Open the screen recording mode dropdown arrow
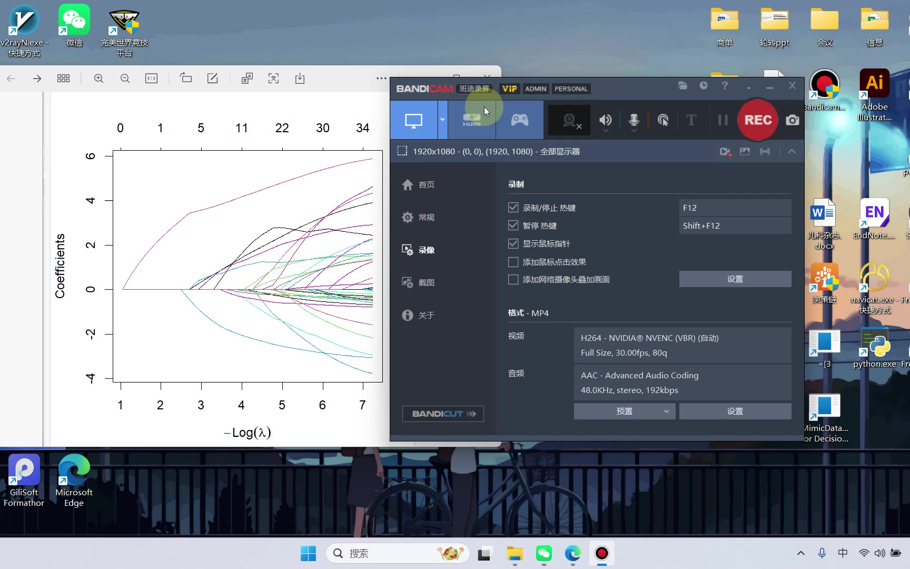The image size is (910, 569). tap(442, 120)
